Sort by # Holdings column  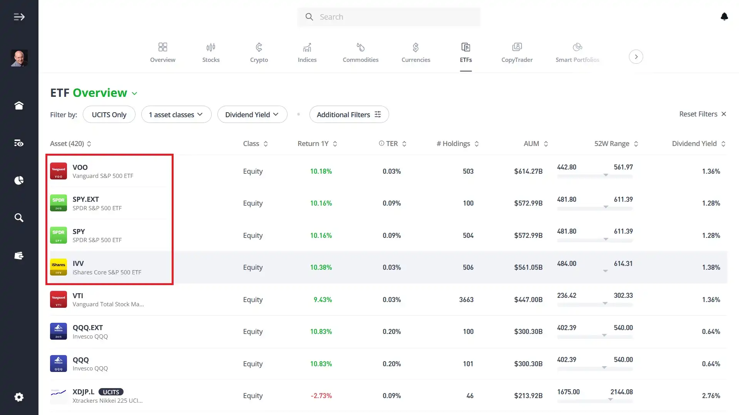pyautogui.click(x=458, y=144)
